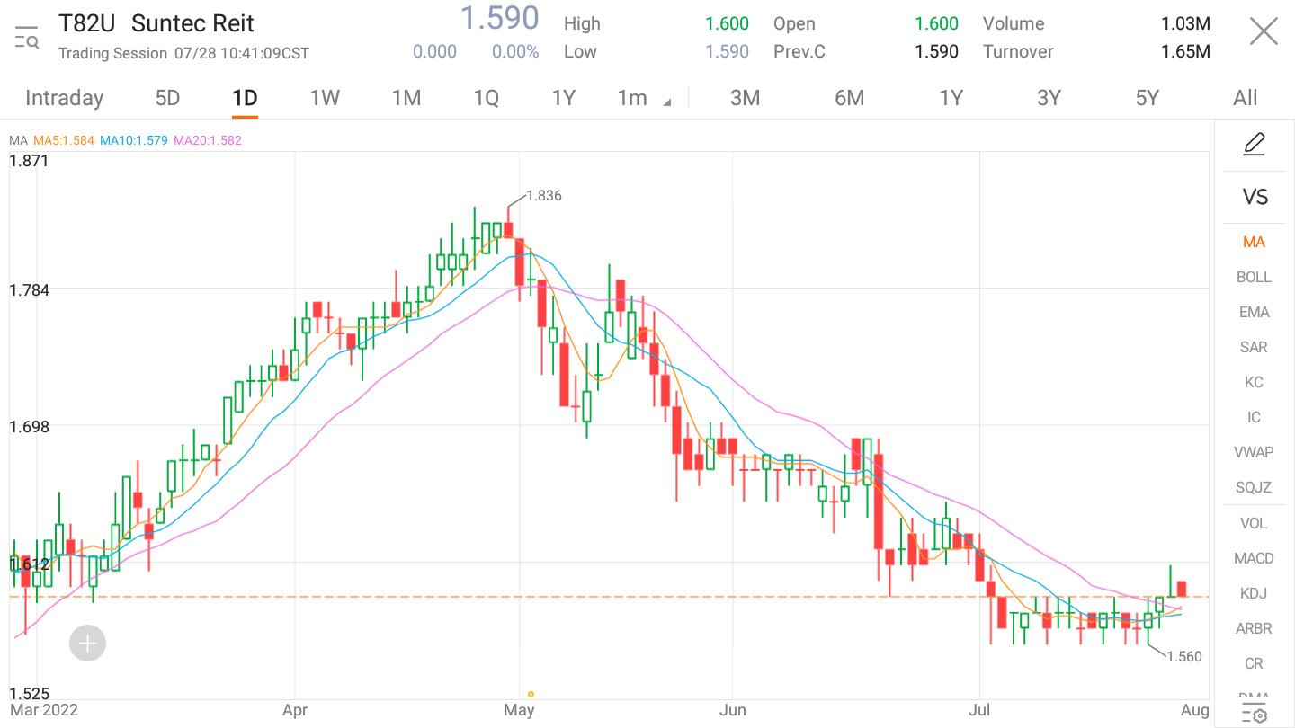Click the current price 1.590

click(499, 18)
